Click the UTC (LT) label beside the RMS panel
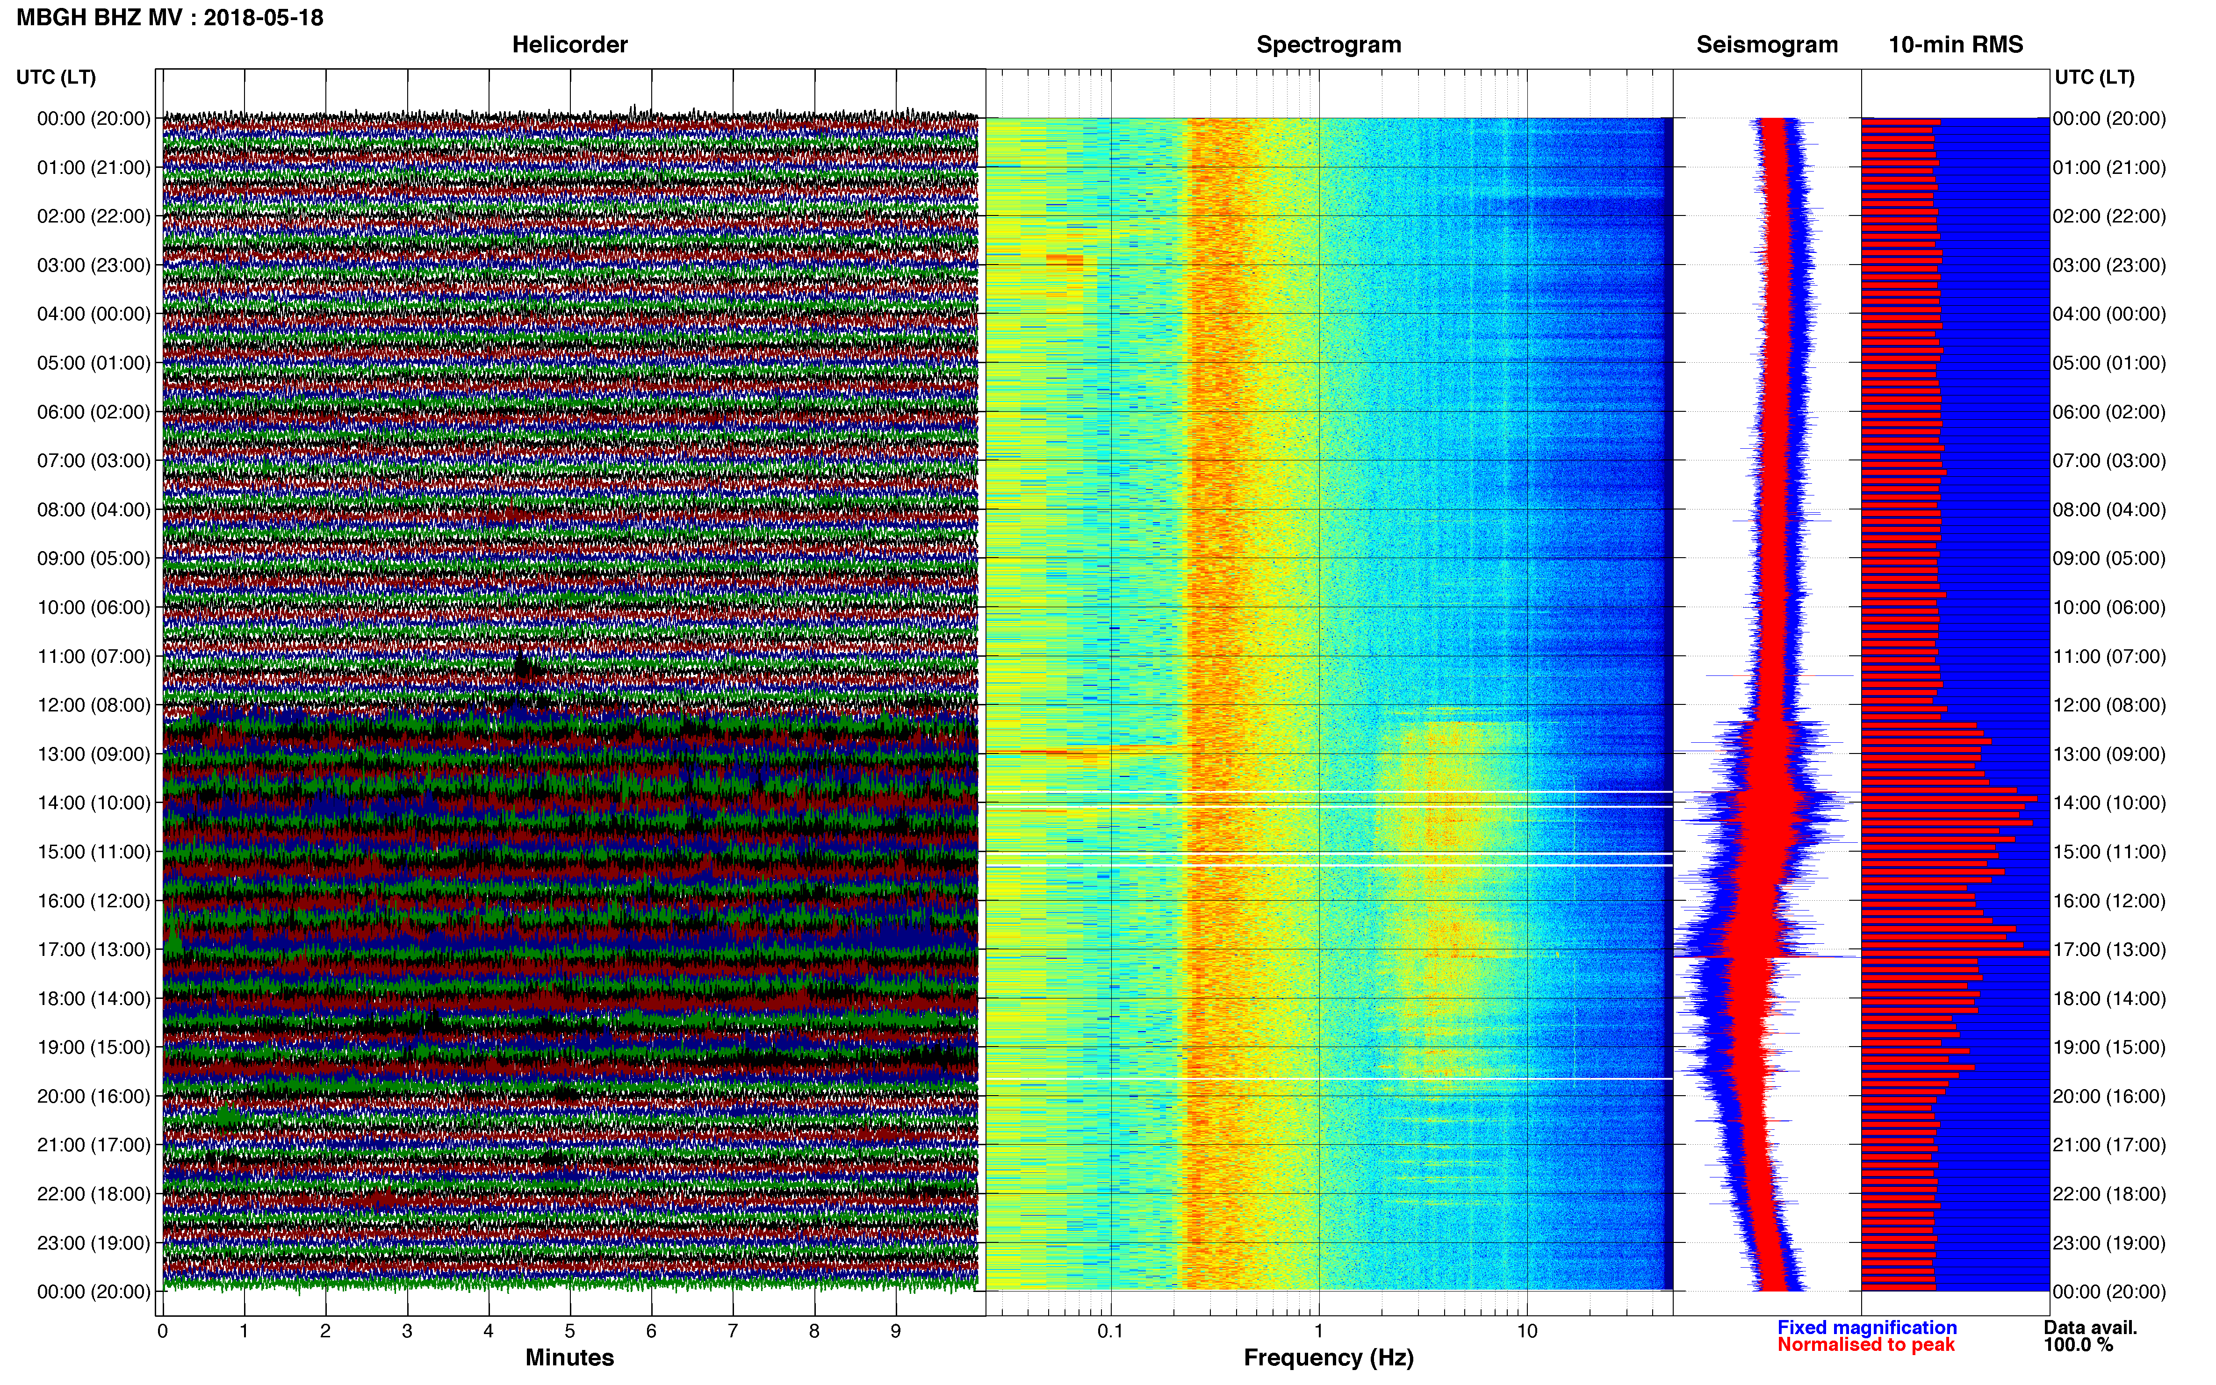The height and width of the screenshot is (1385, 2216). 2094,77
